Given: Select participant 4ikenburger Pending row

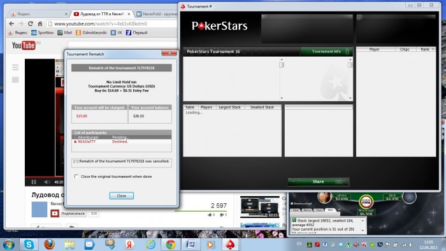Looking at the screenshot, I should (122, 137).
